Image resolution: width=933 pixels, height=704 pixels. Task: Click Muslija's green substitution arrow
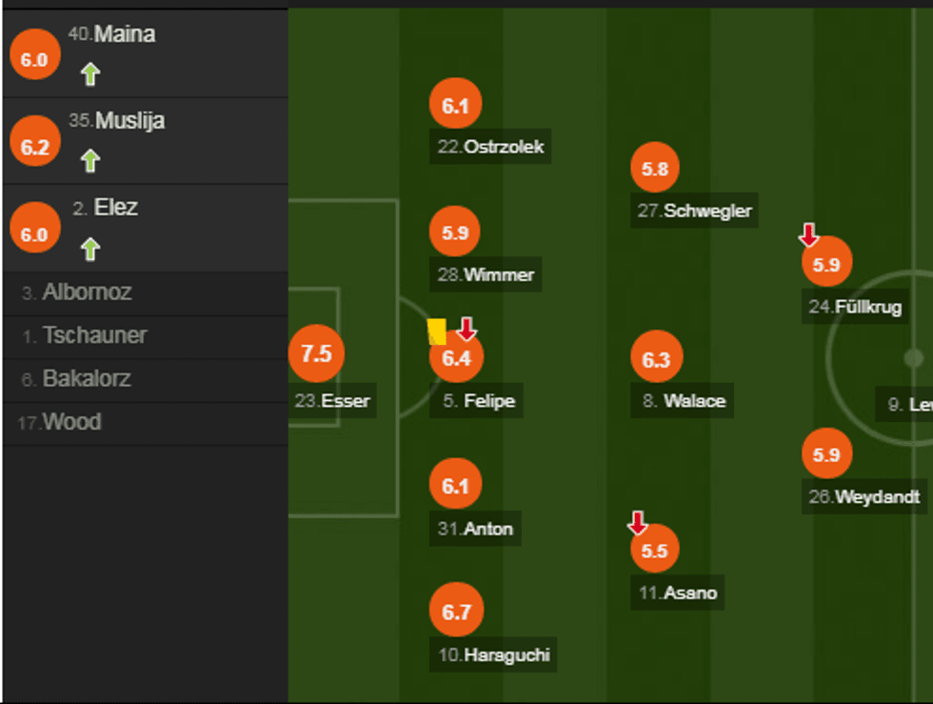click(x=90, y=161)
